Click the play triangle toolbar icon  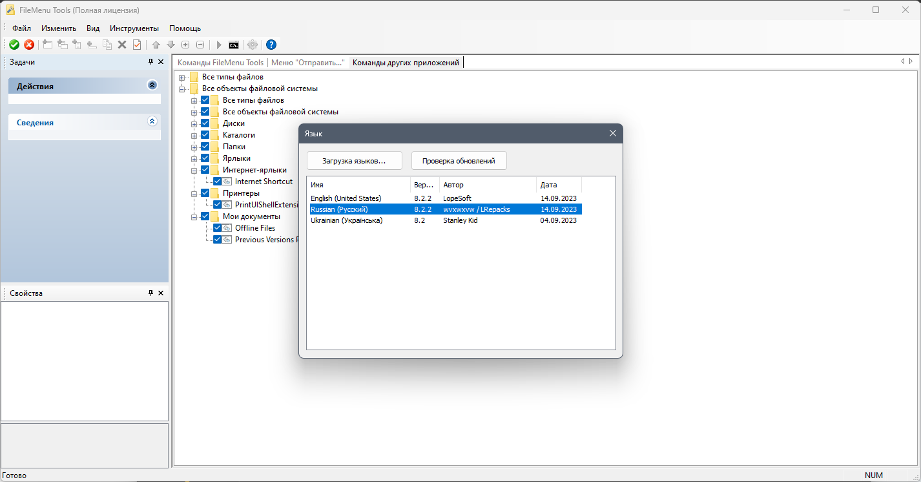(219, 45)
